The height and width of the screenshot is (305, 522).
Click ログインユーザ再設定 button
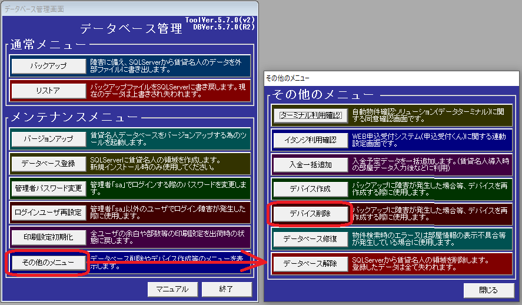48,213
